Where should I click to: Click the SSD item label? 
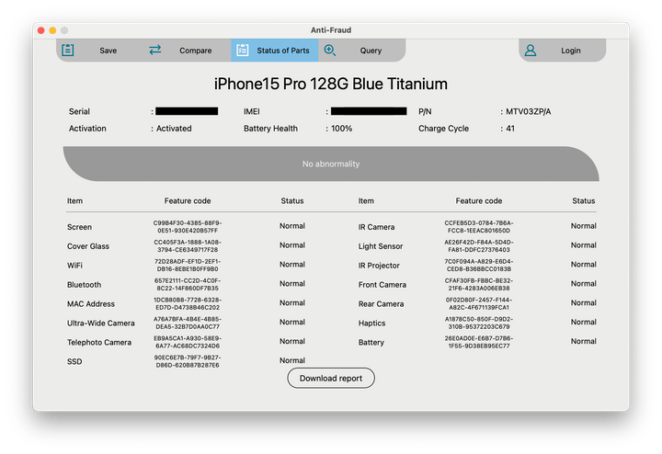point(74,361)
